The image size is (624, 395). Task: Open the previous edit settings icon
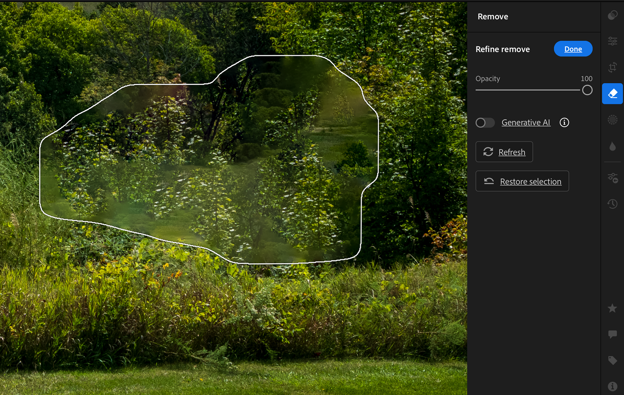point(612,178)
